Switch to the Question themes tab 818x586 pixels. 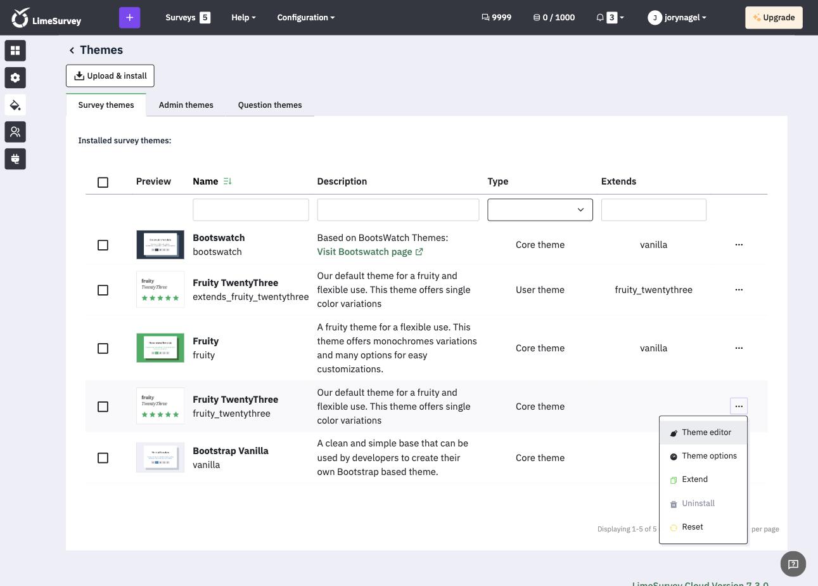coord(270,105)
